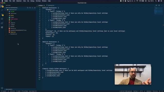The height and width of the screenshot is (92, 164).
Task: Change language mode from Markdown
Action: 149,91
